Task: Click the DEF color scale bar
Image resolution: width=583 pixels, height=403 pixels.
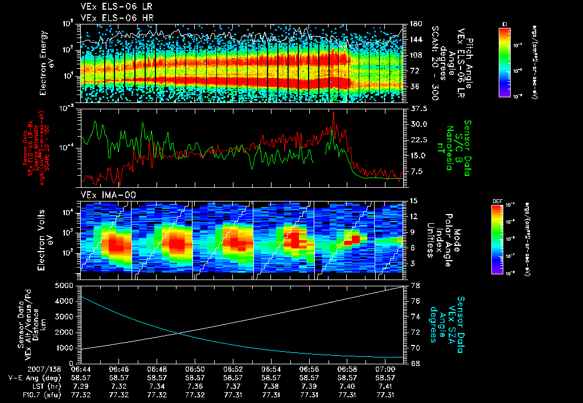Action: [x=498, y=240]
